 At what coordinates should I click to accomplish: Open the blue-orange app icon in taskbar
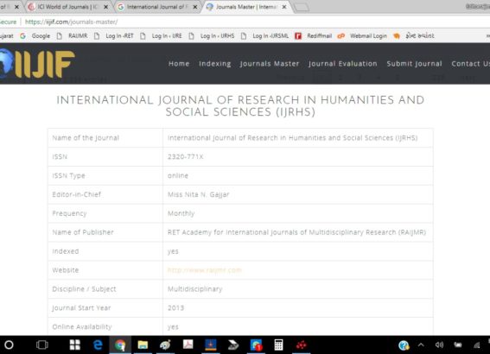[x=211, y=345]
